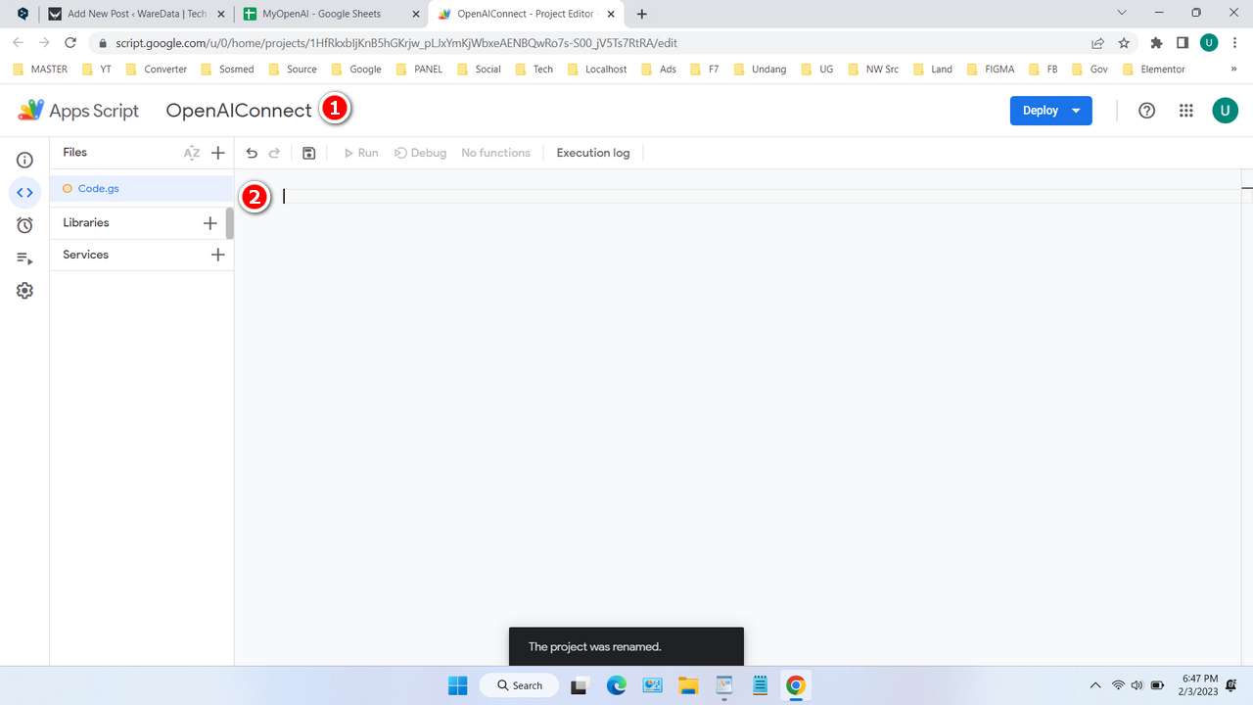
Task: Add a Library with the plus button
Action: pos(209,222)
